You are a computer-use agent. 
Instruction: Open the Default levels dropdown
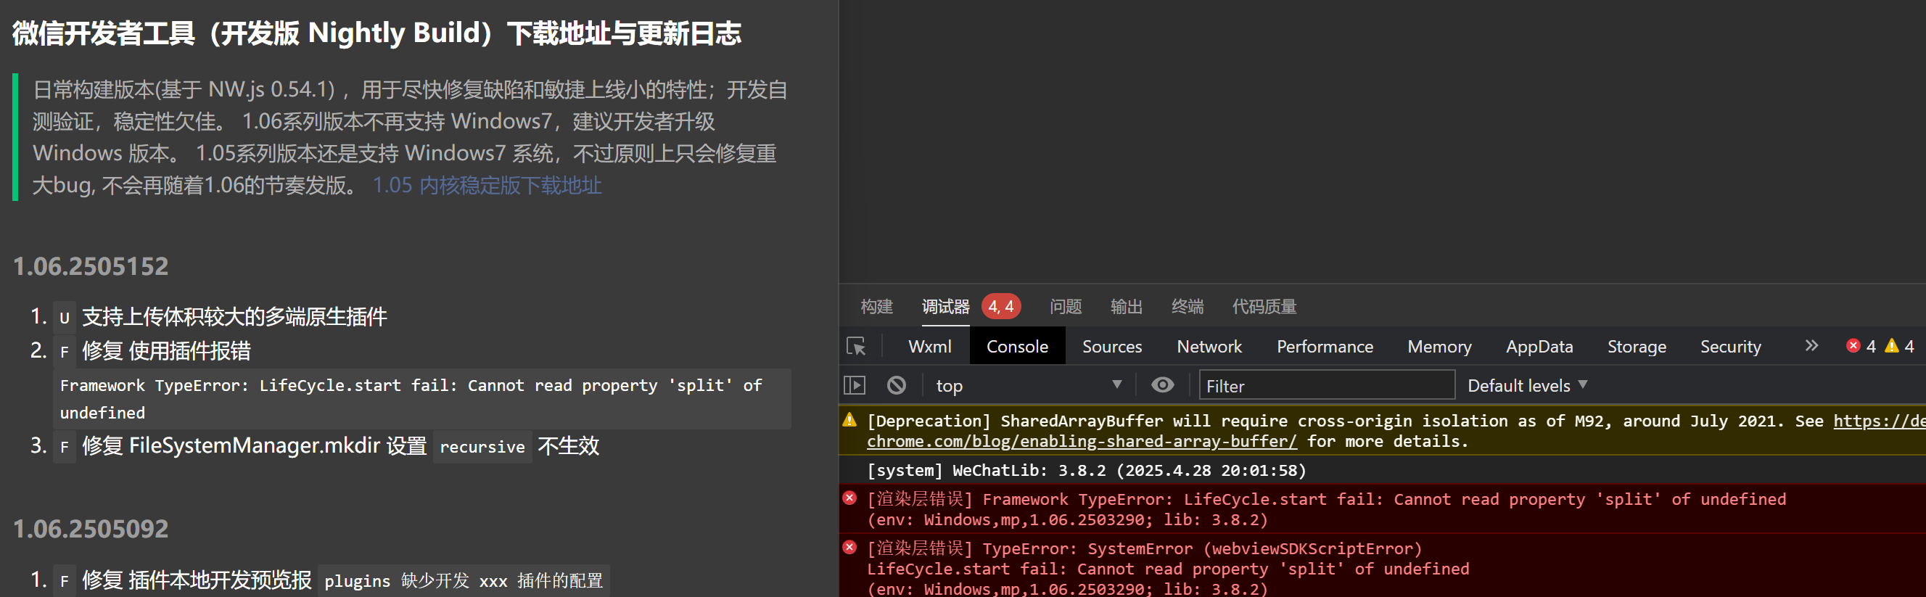coord(1527,385)
